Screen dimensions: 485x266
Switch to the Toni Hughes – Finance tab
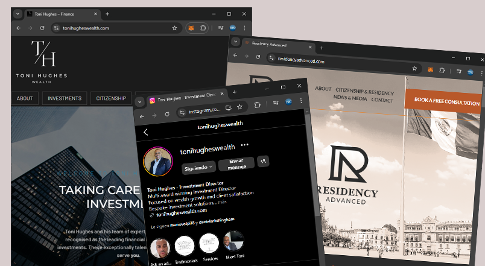57,13
